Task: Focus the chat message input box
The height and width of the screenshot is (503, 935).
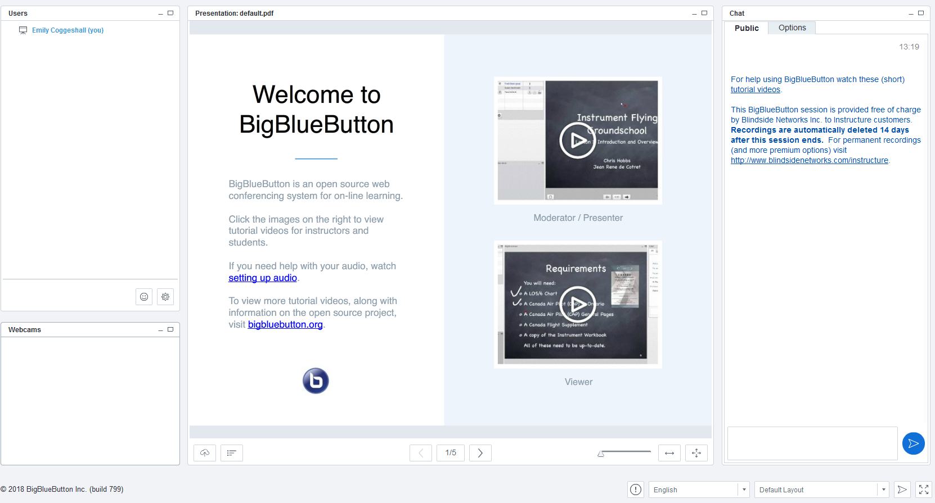Action: [x=812, y=443]
